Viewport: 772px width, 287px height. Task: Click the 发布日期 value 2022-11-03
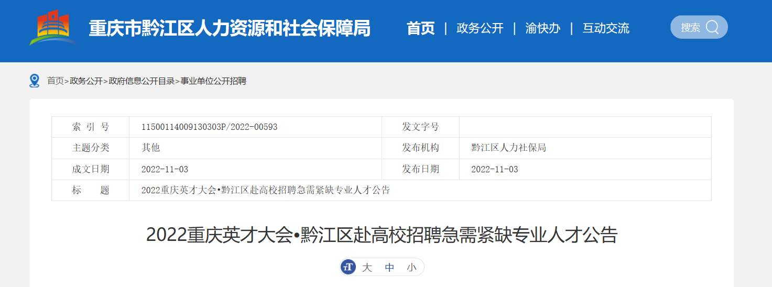click(495, 170)
